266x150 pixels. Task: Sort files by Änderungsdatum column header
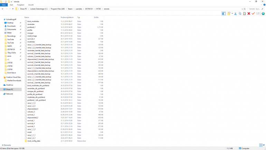67,17
